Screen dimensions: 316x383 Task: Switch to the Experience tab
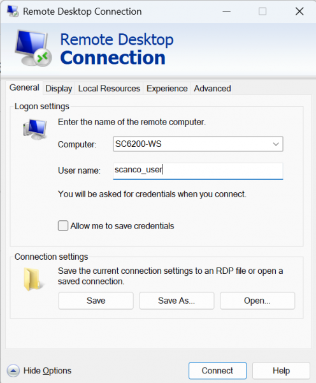point(167,89)
